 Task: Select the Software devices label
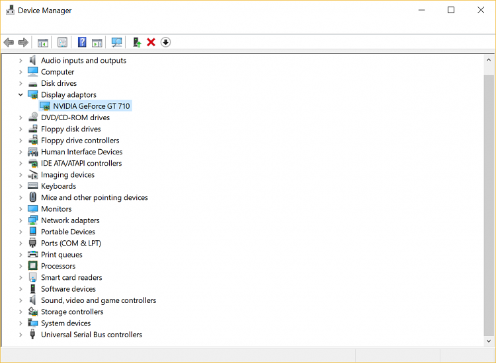point(68,289)
